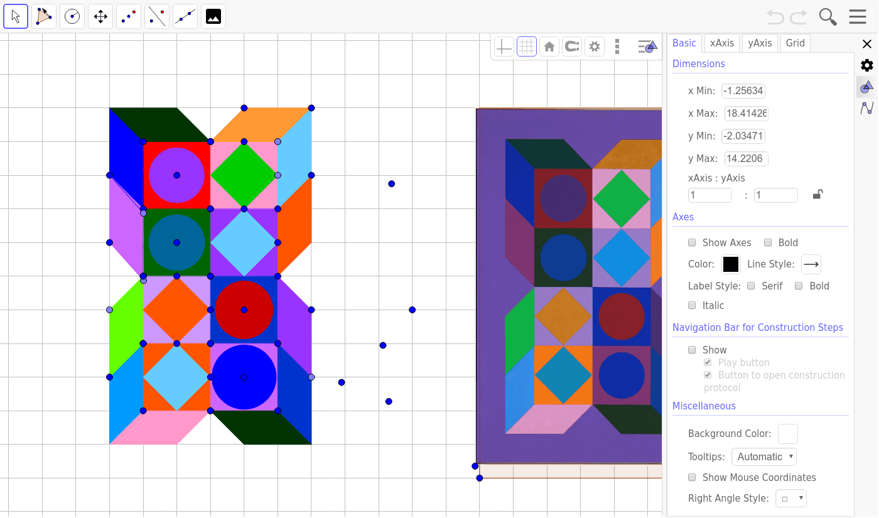Toggle axes in the style bar
This screenshot has height=518, width=879.
tap(504, 46)
